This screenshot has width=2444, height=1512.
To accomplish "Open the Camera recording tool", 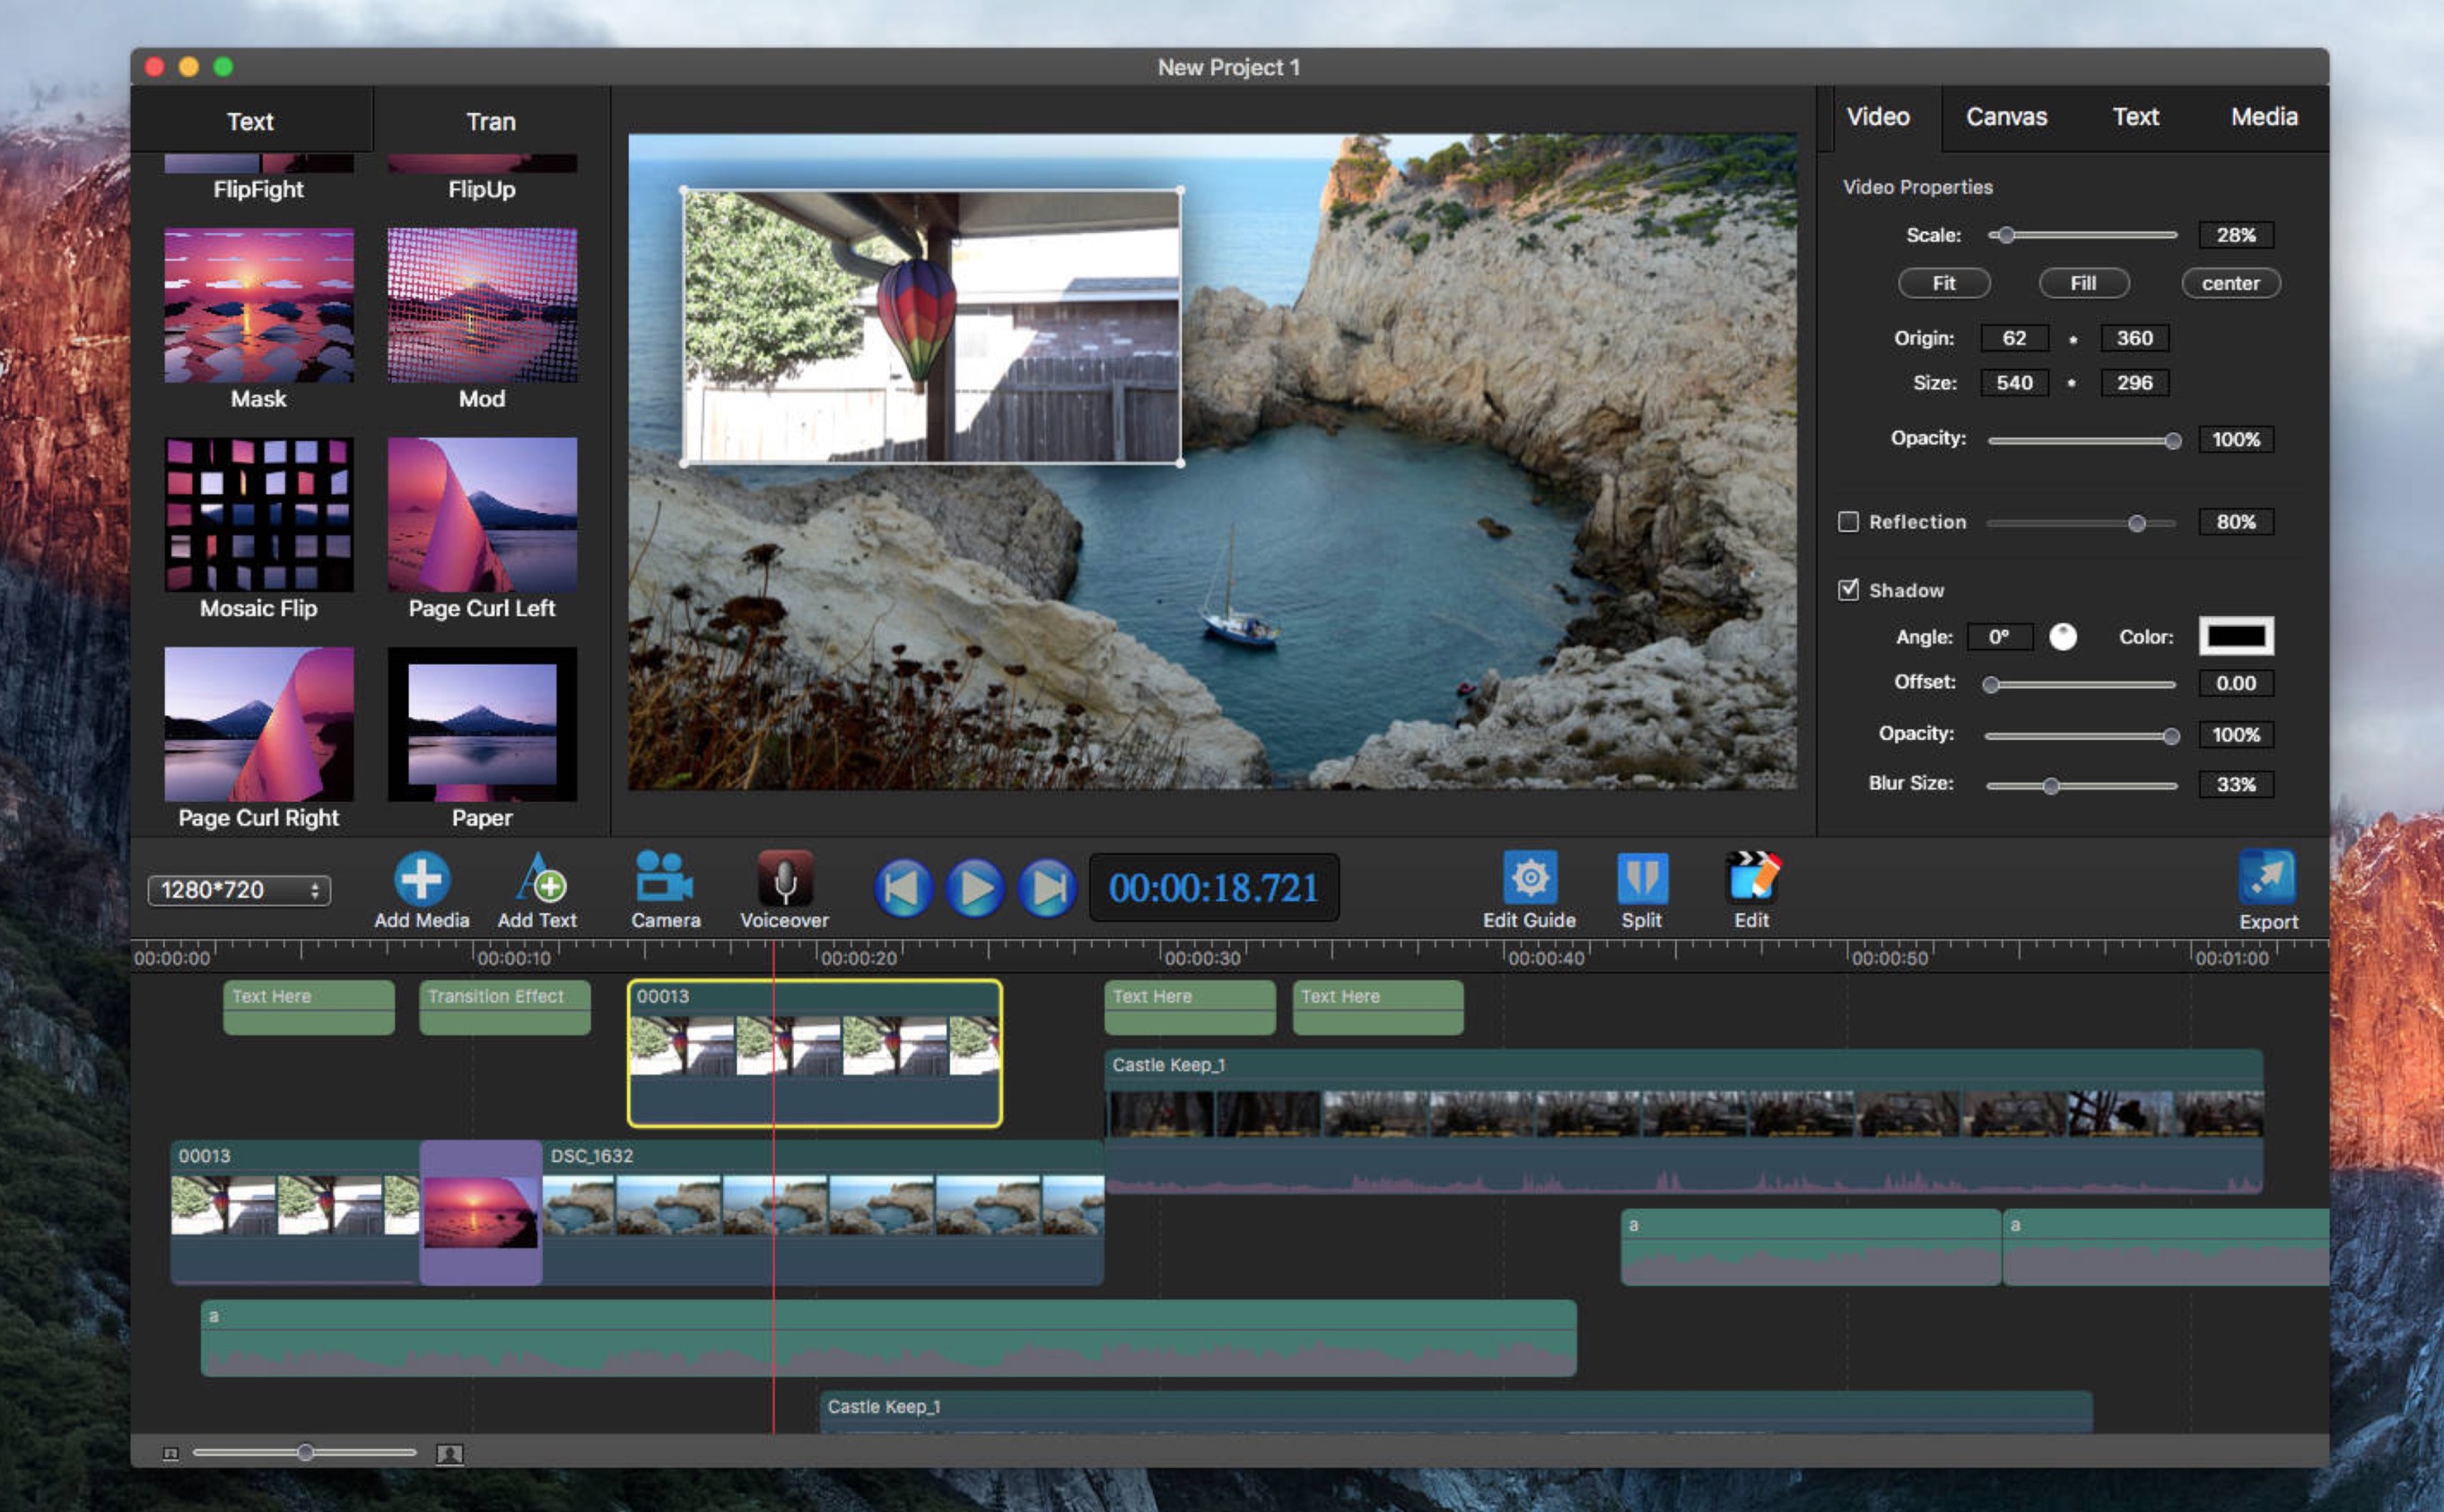I will coord(664,877).
